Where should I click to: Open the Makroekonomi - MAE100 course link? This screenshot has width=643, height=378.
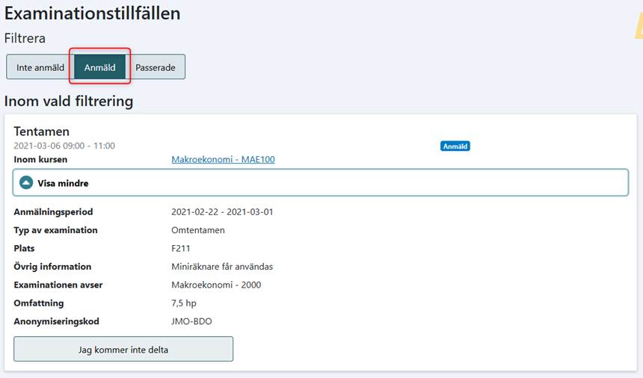[223, 159]
